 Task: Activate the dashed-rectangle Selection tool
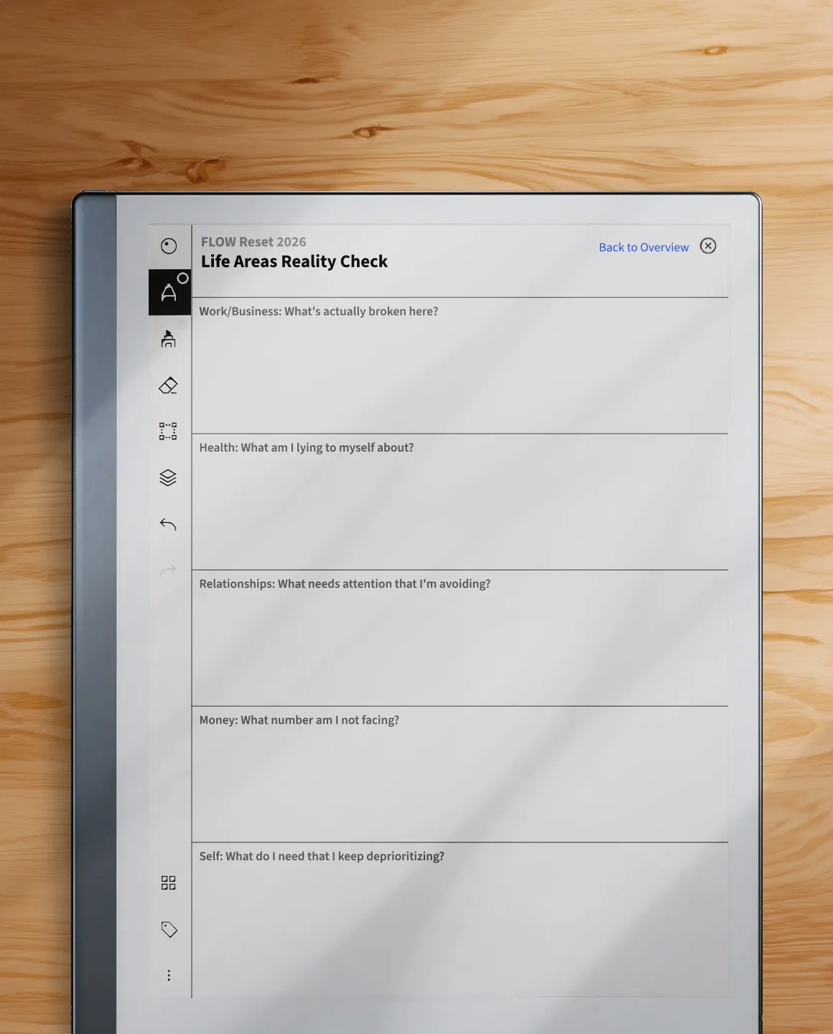tap(168, 431)
